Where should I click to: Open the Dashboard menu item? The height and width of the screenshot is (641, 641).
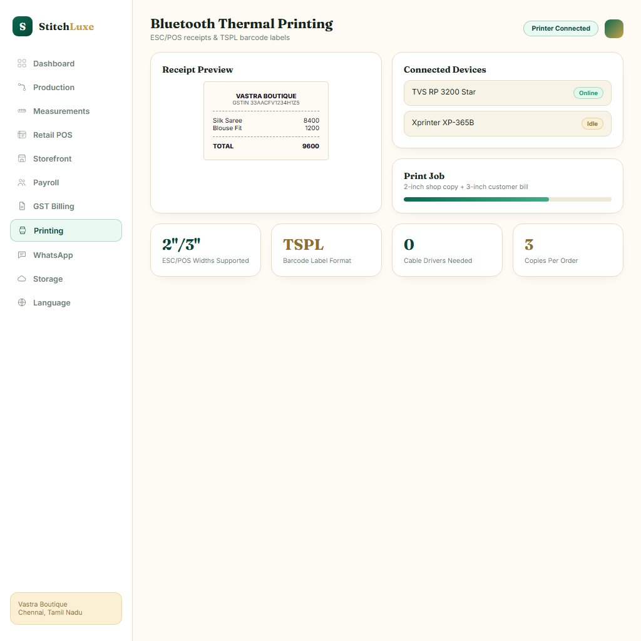(66, 63)
